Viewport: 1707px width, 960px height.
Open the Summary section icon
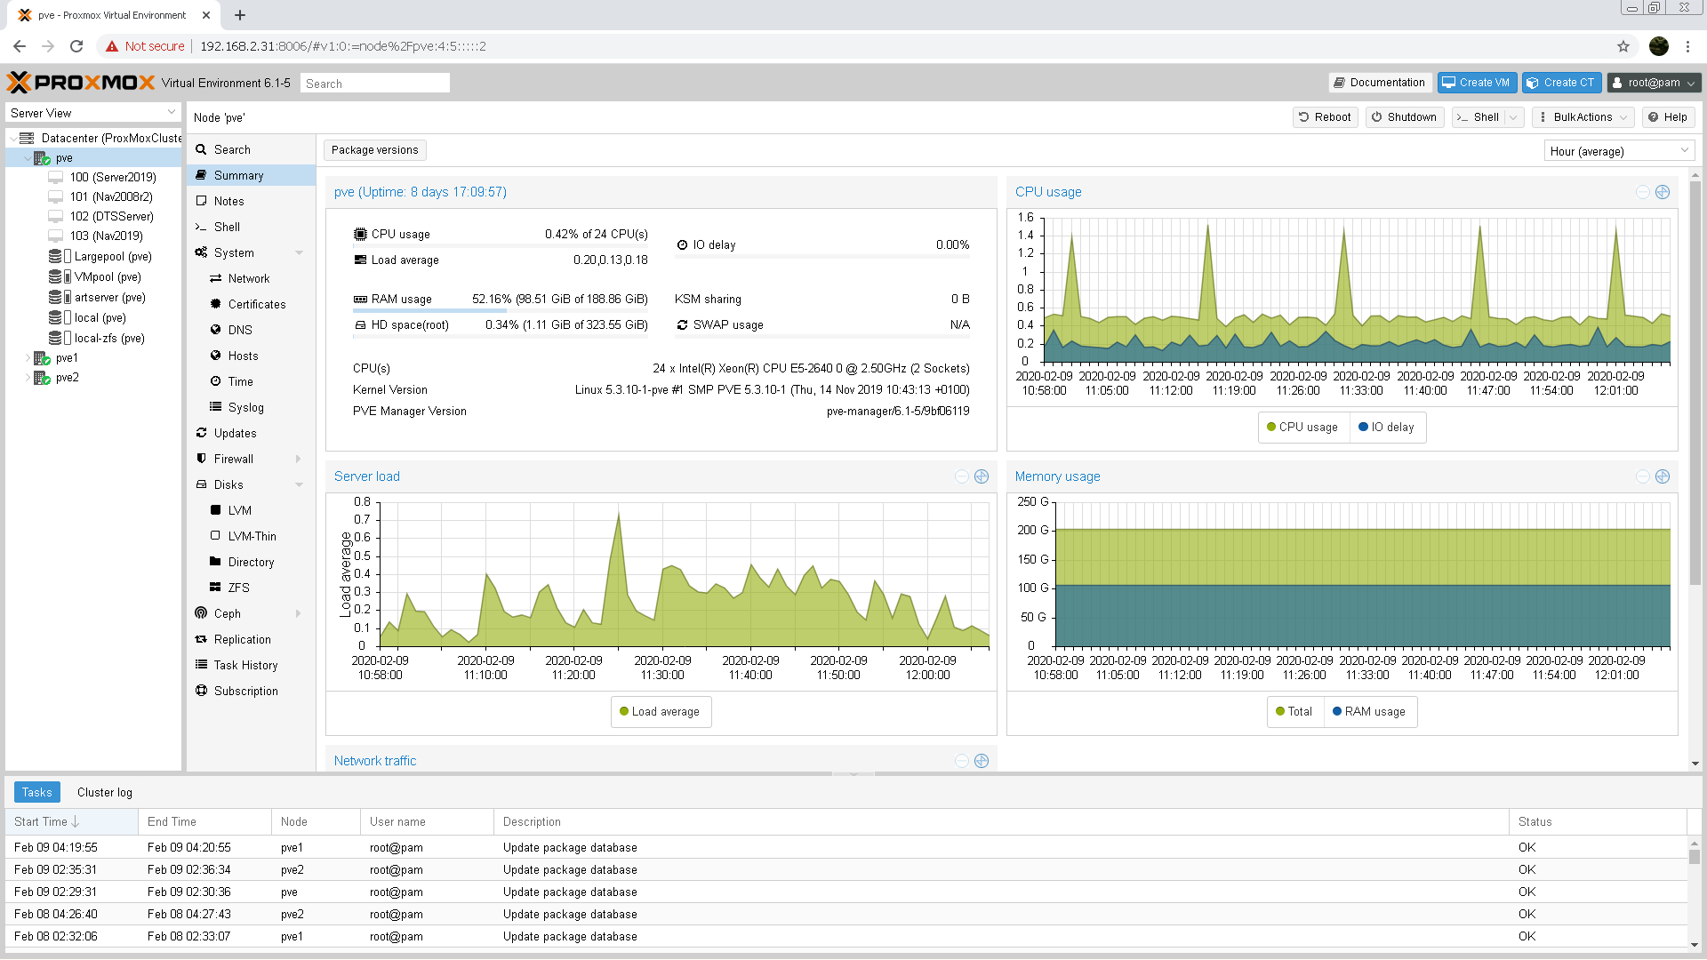point(202,175)
